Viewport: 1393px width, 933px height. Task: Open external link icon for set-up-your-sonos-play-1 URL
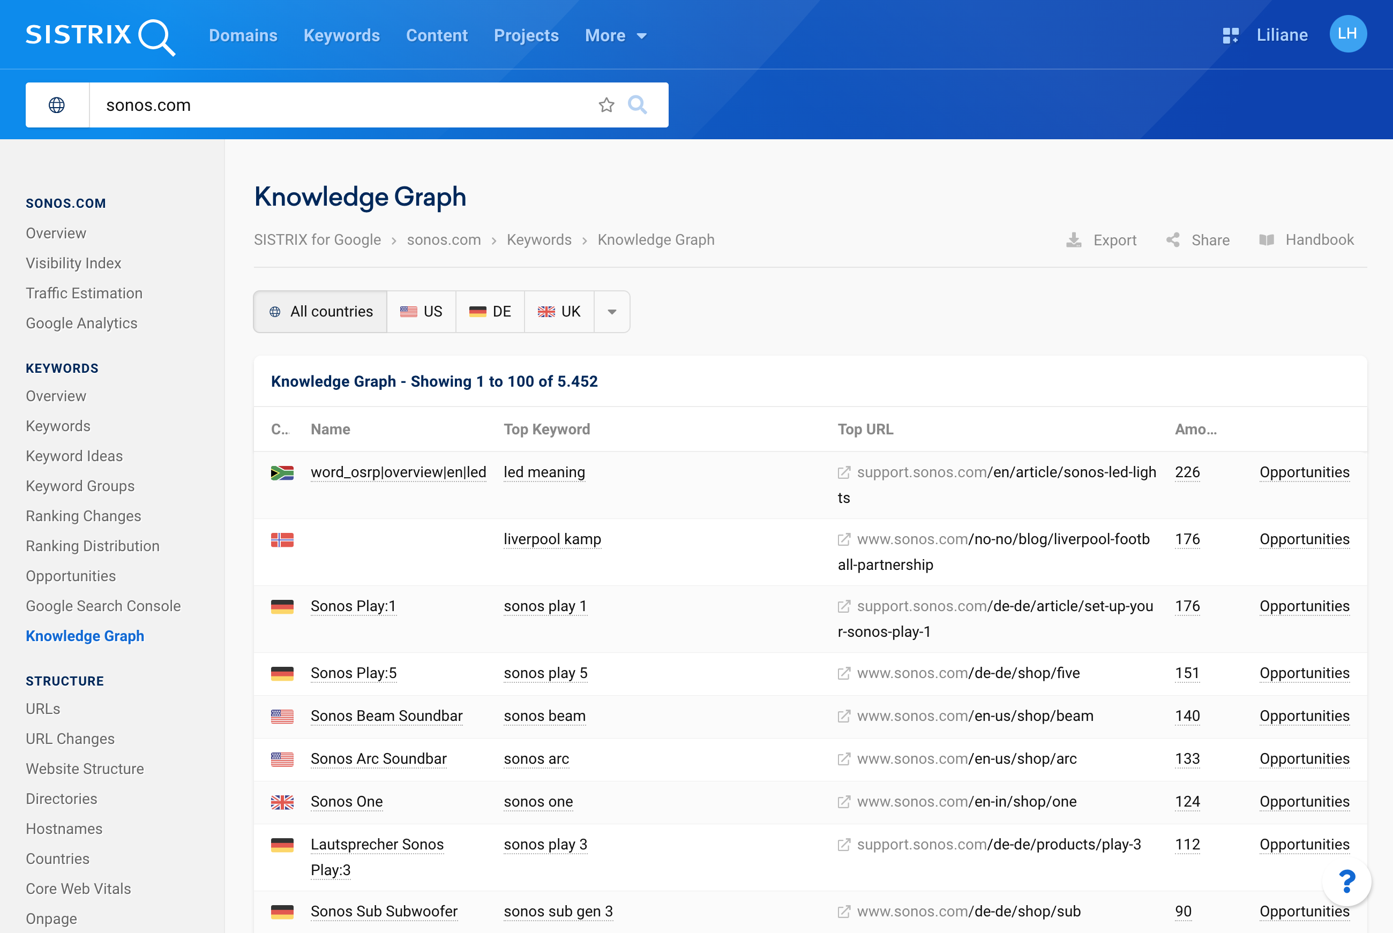[844, 606]
